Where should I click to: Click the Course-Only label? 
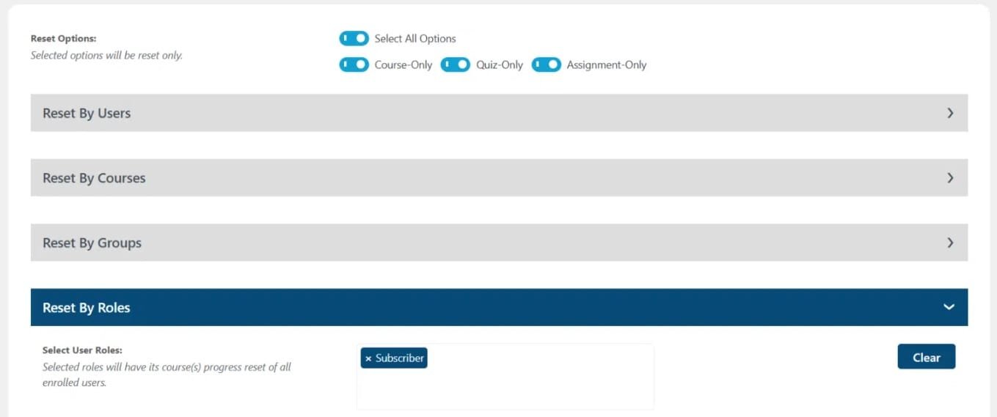[403, 64]
